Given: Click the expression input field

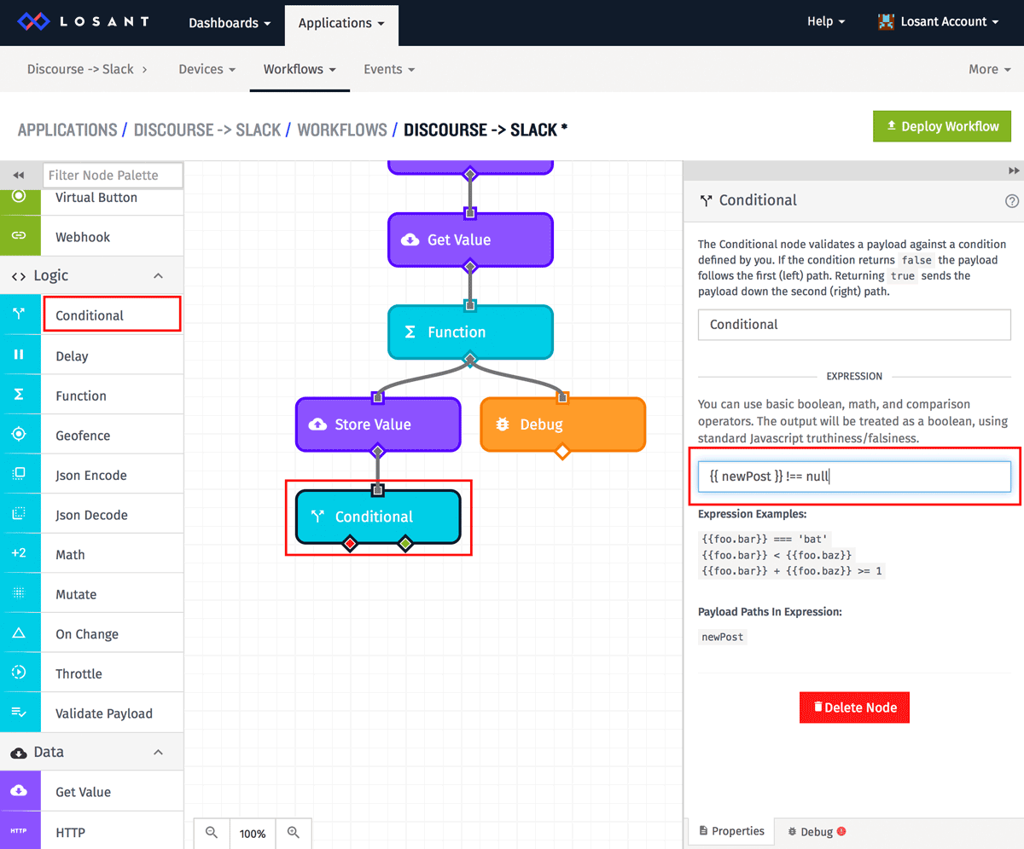Looking at the screenshot, I should point(854,476).
